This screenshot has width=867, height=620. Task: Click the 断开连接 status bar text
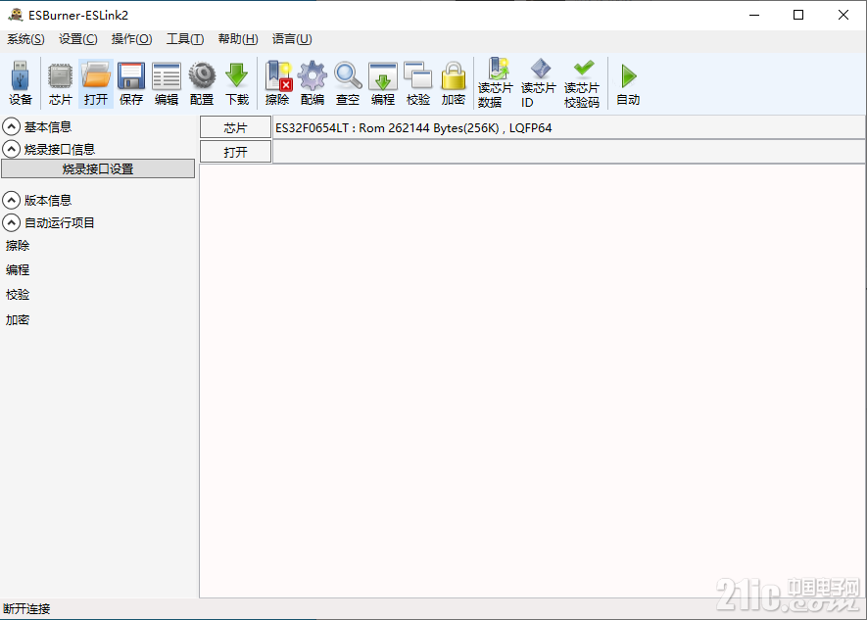coord(26,609)
